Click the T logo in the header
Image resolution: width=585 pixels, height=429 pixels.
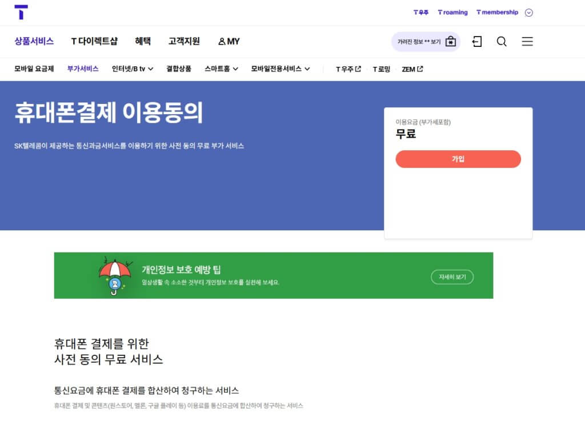pyautogui.click(x=21, y=12)
